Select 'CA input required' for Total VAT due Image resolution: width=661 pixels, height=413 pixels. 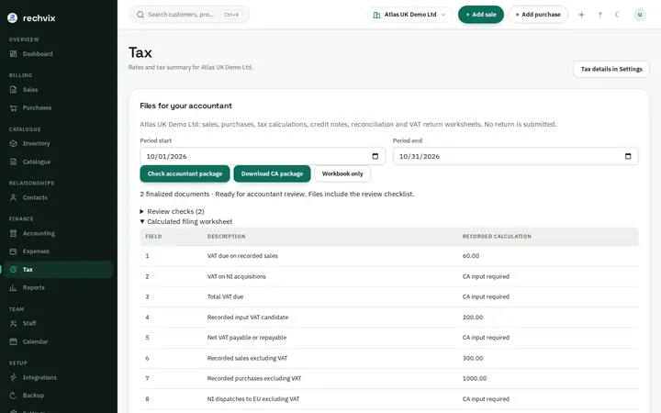486,297
